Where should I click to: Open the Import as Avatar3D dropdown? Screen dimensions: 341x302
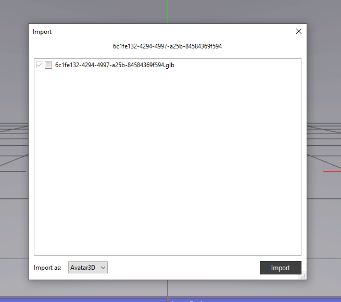[88, 268]
